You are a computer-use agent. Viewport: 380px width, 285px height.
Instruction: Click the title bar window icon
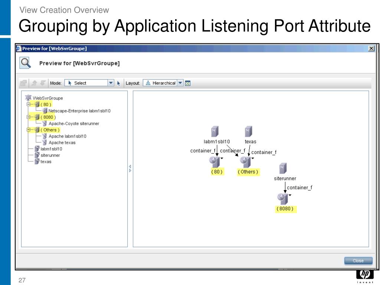pos(19,49)
